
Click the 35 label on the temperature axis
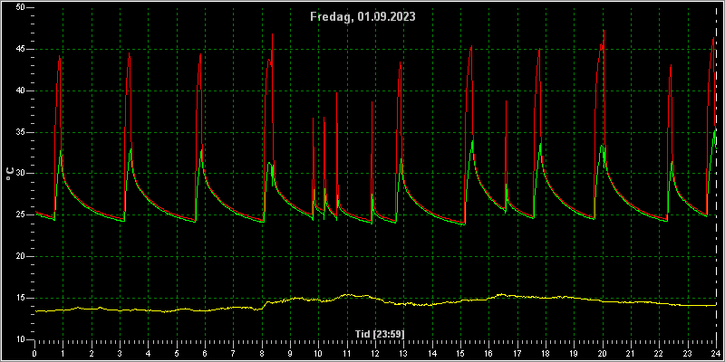point(20,132)
